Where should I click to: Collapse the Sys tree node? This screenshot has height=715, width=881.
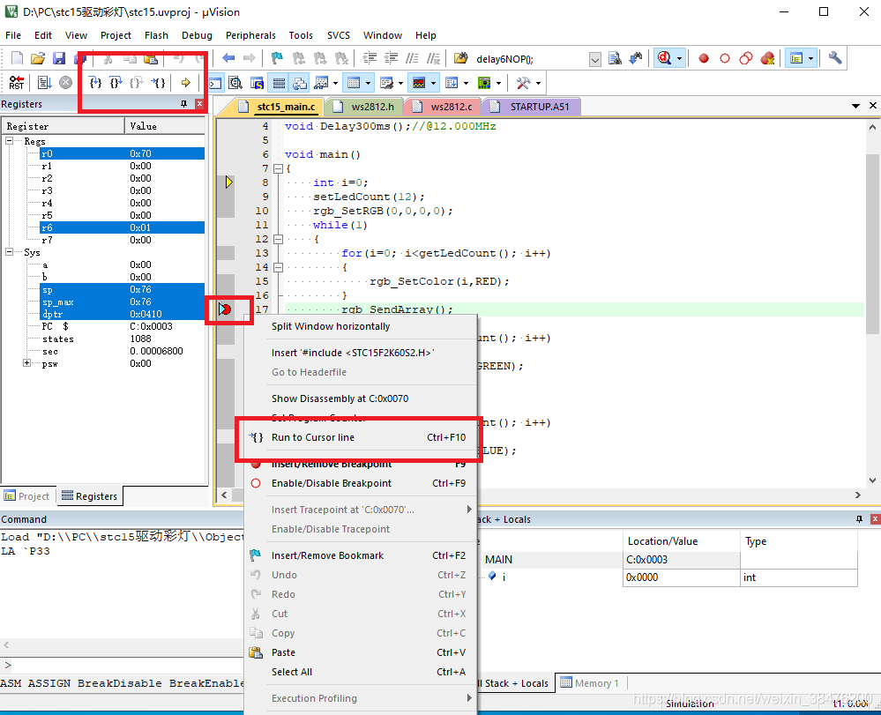click(10, 252)
